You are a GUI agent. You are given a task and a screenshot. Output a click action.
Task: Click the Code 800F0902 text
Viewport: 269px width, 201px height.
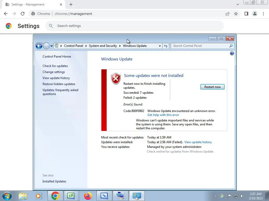point(134,111)
